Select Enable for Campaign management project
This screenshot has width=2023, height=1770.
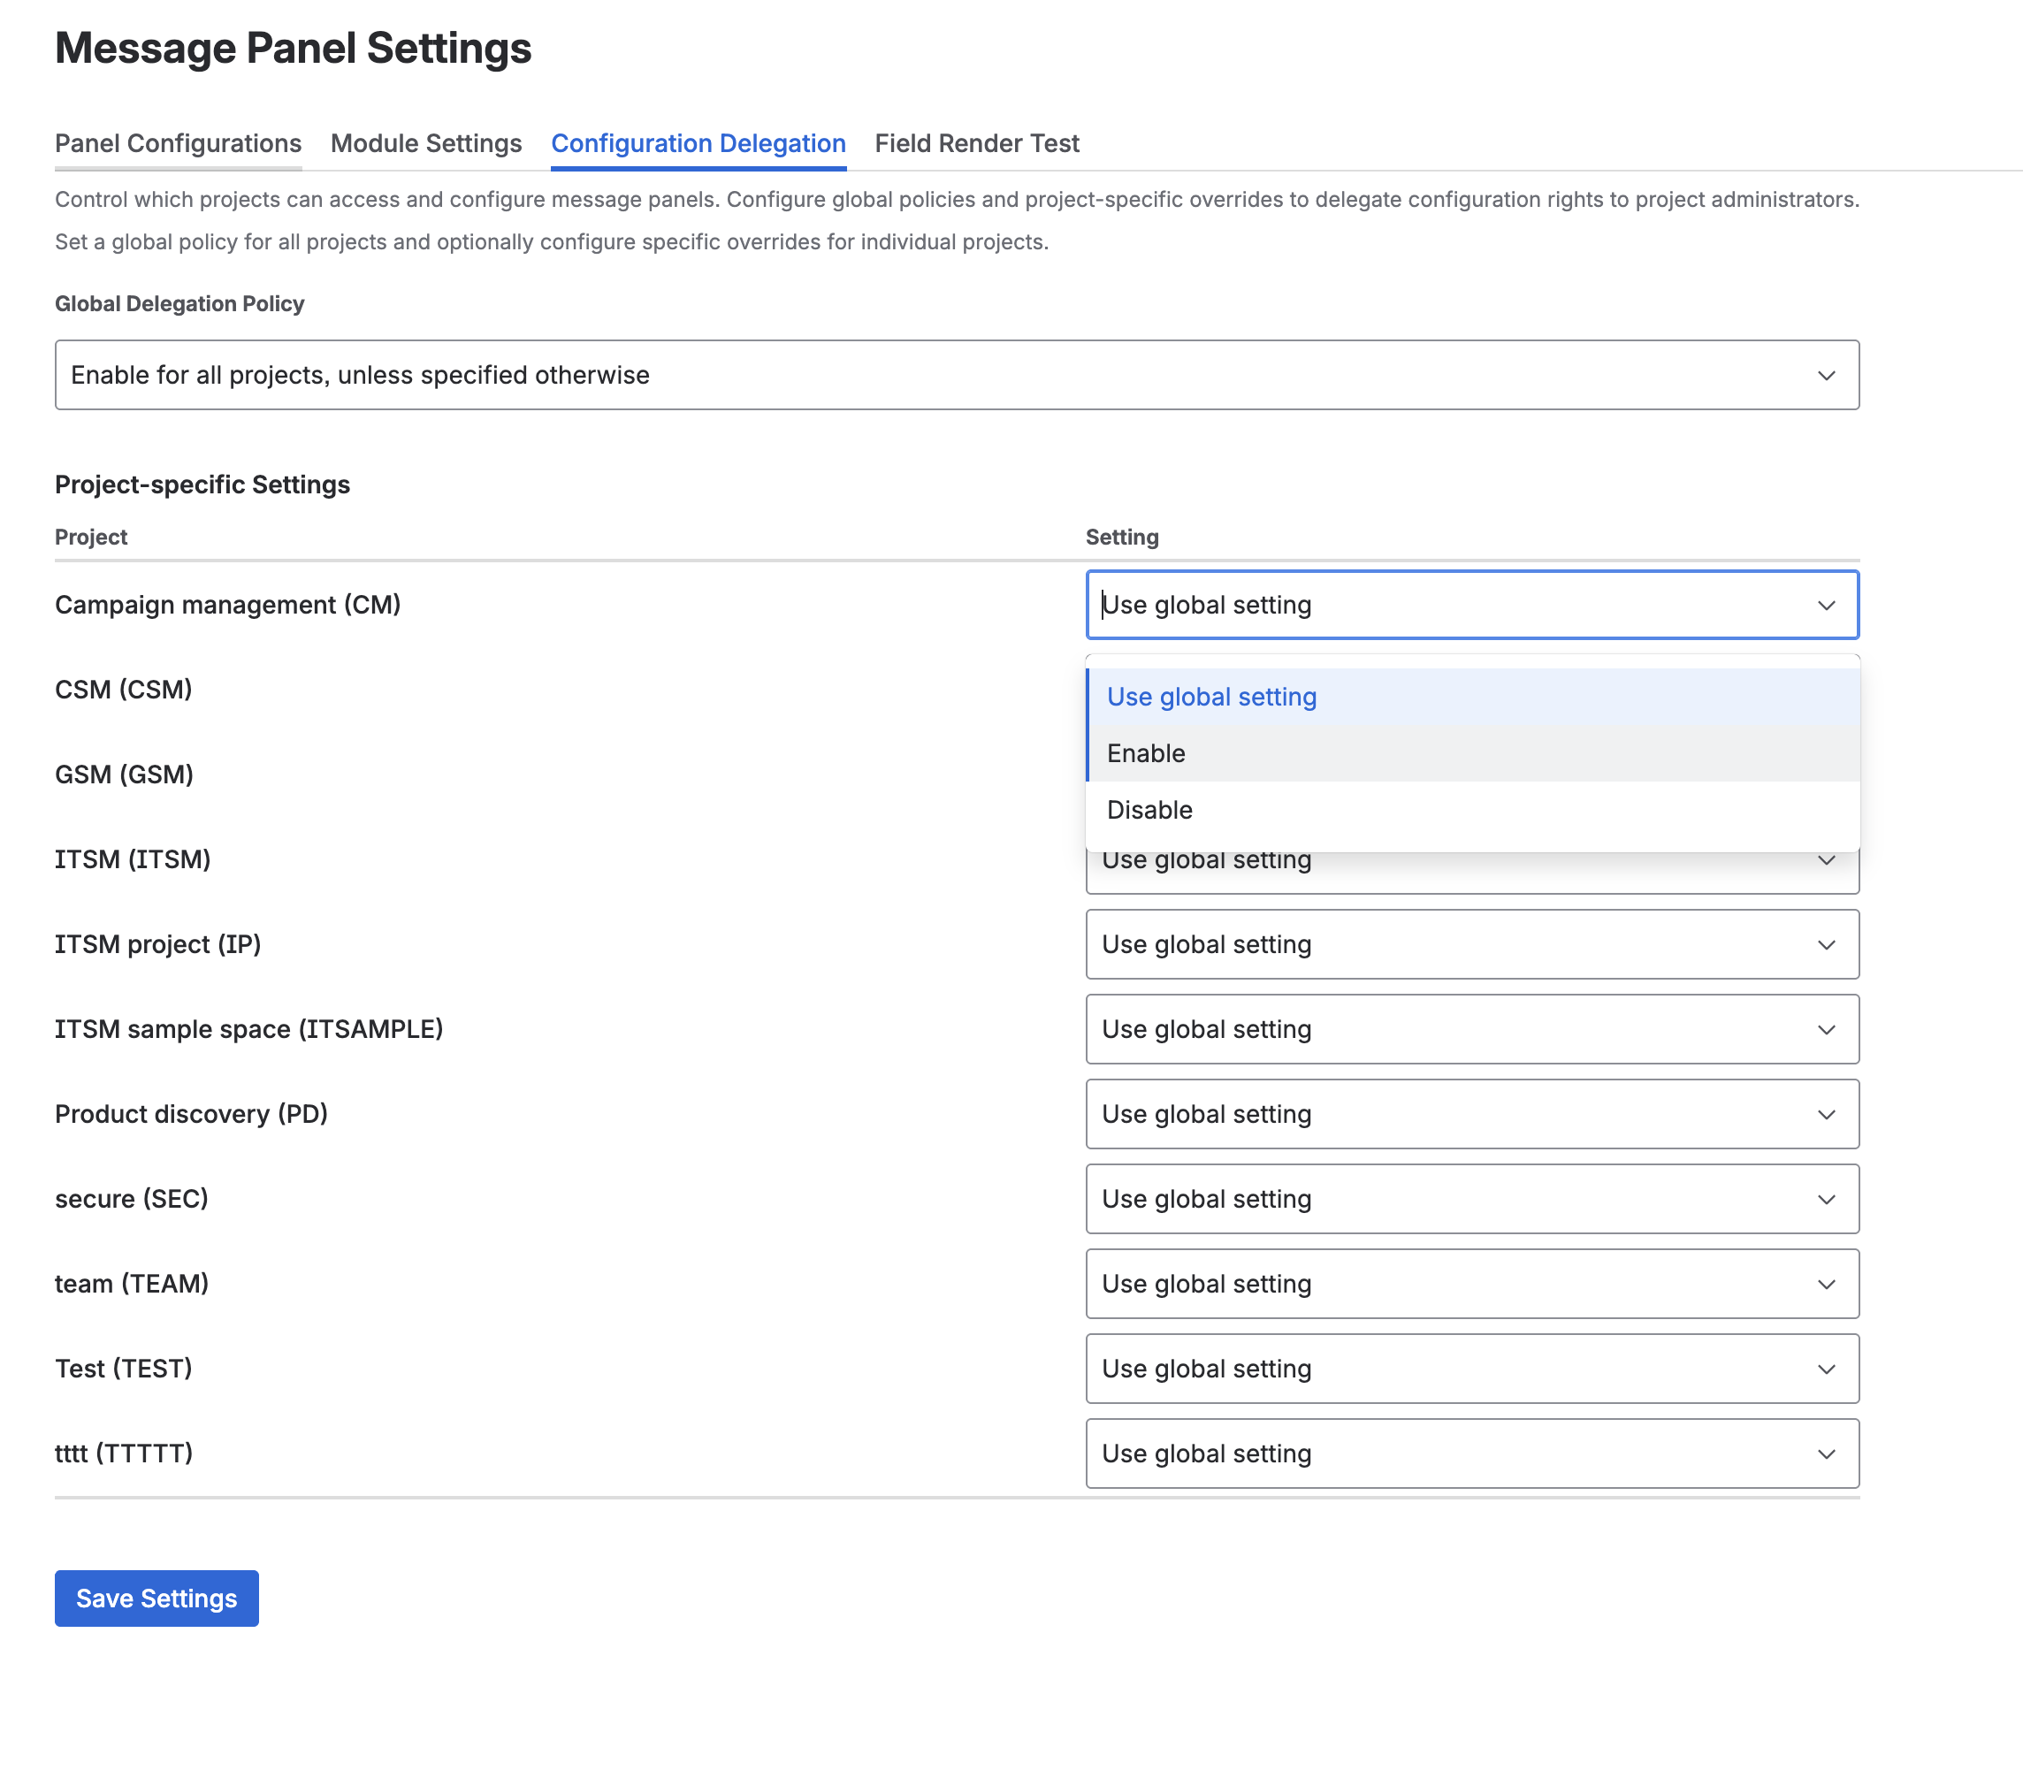1145,752
